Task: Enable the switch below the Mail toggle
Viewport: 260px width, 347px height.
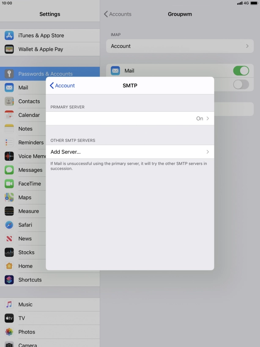Action: point(241,84)
